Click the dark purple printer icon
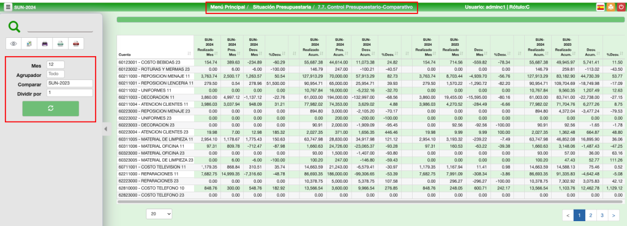Viewport: 627px width, 226px height. pyautogui.click(x=45, y=43)
